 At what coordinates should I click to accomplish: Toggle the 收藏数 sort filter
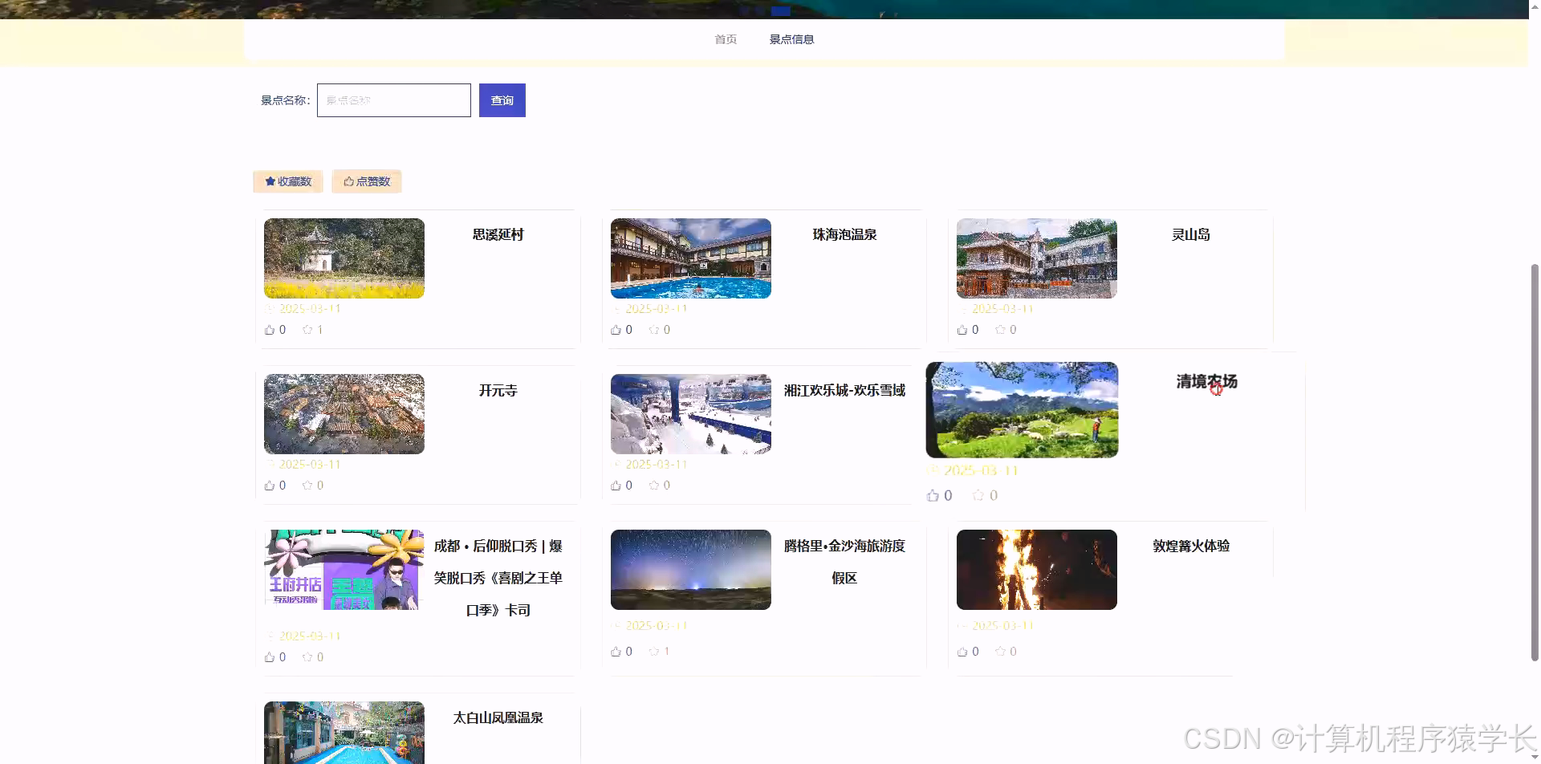point(287,181)
